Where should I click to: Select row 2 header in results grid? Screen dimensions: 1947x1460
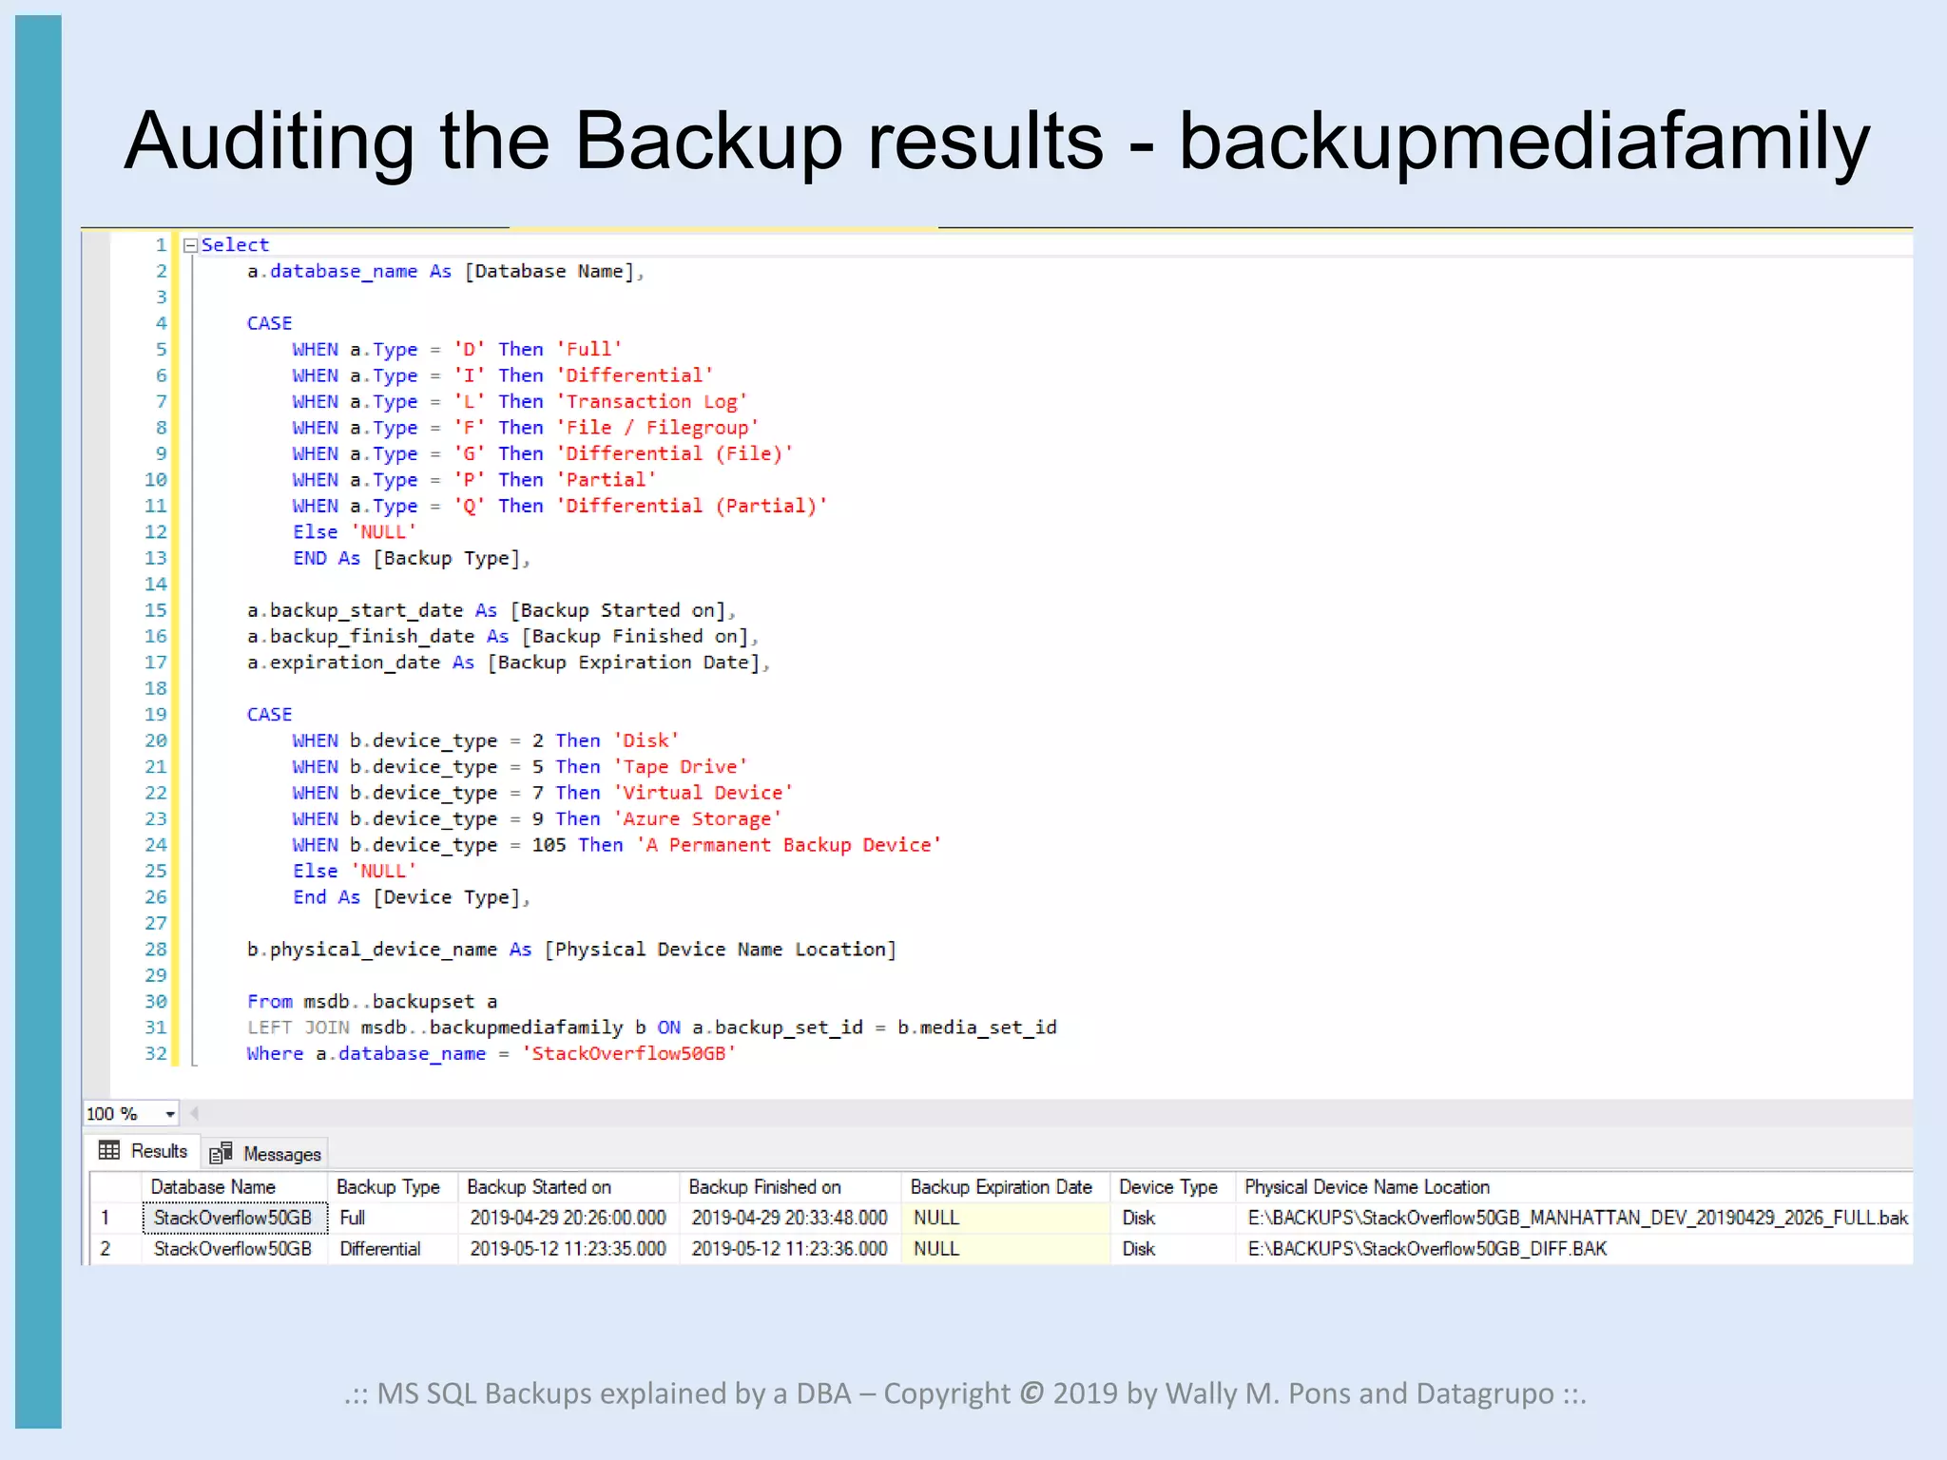point(115,1249)
